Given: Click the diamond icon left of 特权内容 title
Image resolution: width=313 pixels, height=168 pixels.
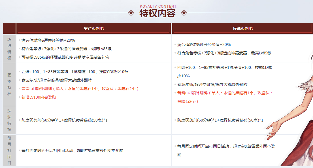Looking at the screenshot, I should click(130, 12).
